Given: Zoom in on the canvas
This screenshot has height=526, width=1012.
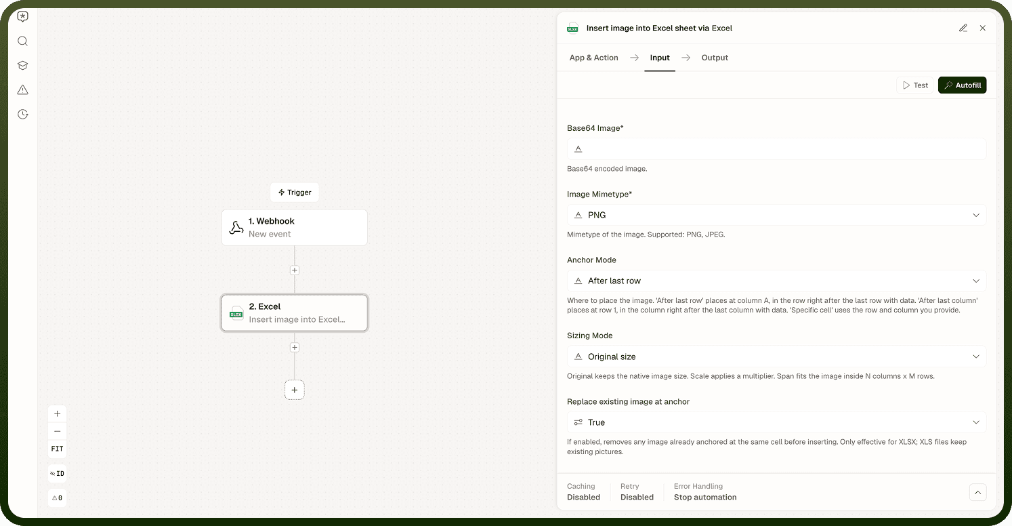Looking at the screenshot, I should (58, 413).
